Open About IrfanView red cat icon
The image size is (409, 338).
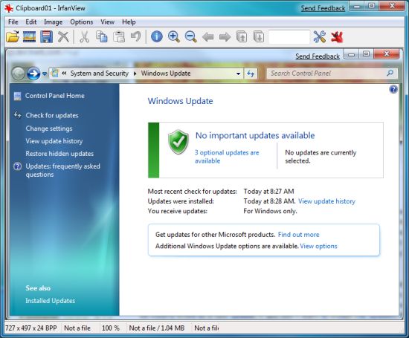[x=337, y=36]
